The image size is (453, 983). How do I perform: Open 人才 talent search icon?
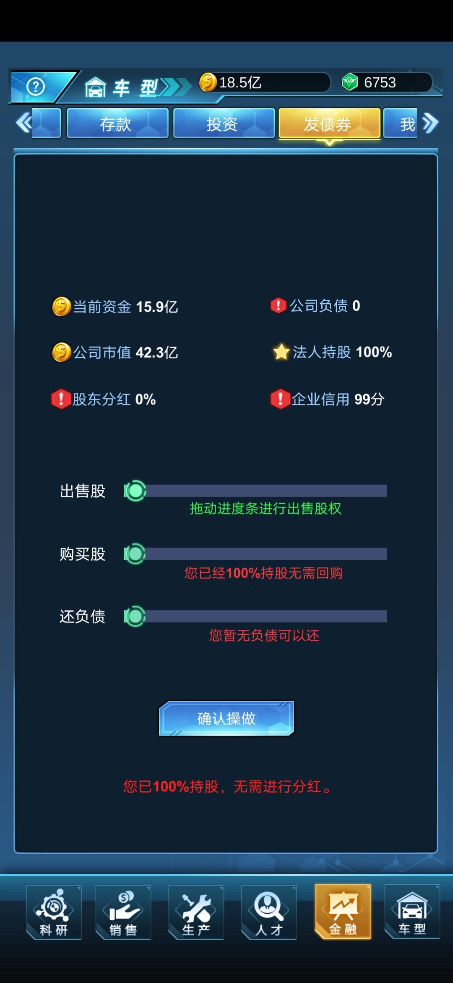269,912
